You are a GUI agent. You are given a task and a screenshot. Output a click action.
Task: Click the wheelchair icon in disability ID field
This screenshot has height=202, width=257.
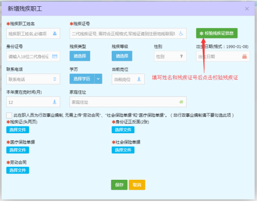(181, 33)
